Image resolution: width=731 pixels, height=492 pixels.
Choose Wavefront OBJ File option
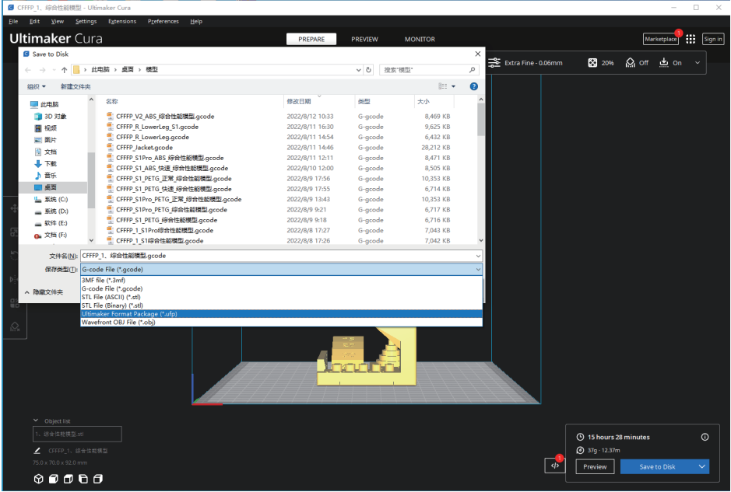click(281, 322)
